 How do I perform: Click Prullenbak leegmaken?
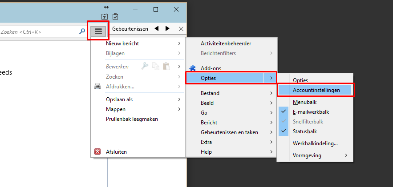click(x=132, y=119)
